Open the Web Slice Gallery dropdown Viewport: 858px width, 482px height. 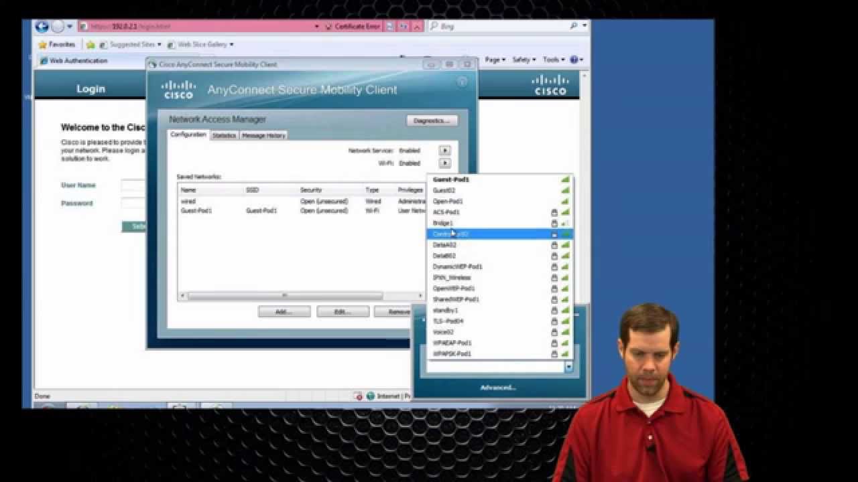tap(200, 45)
